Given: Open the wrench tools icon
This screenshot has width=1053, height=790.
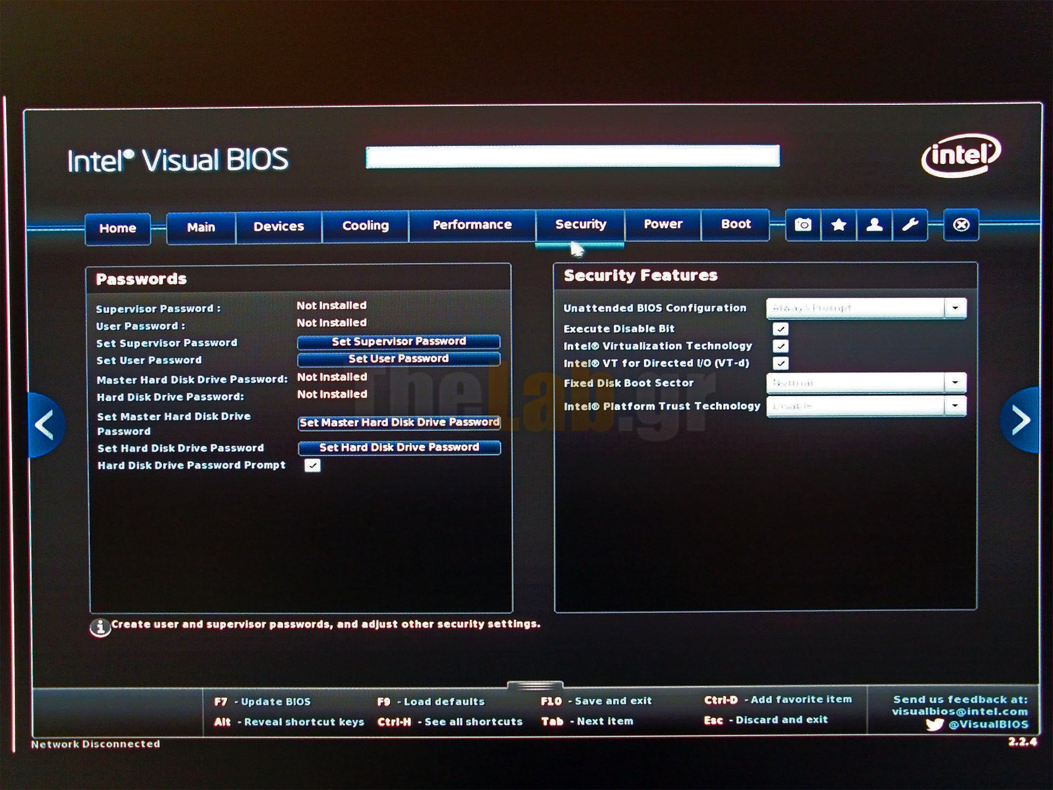Looking at the screenshot, I should (x=910, y=225).
